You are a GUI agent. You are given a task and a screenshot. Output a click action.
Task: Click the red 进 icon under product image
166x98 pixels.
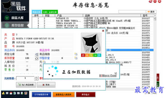[x=83, y=55]
